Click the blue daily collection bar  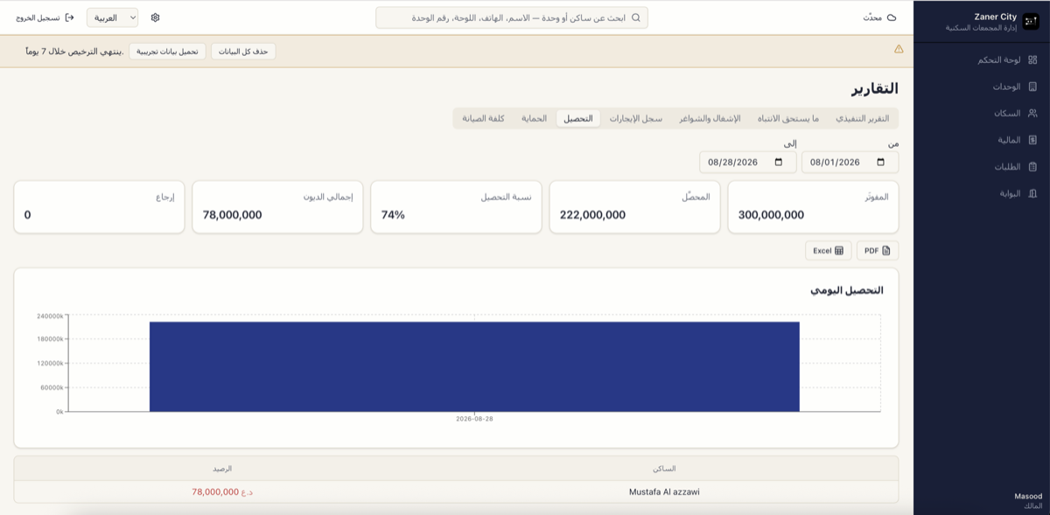474,366
